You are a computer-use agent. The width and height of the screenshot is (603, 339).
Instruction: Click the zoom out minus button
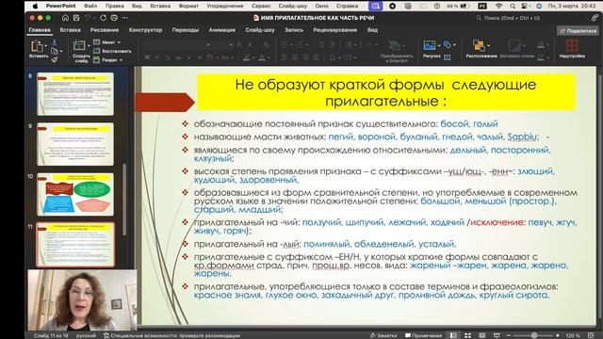click(x=509, y=335)
